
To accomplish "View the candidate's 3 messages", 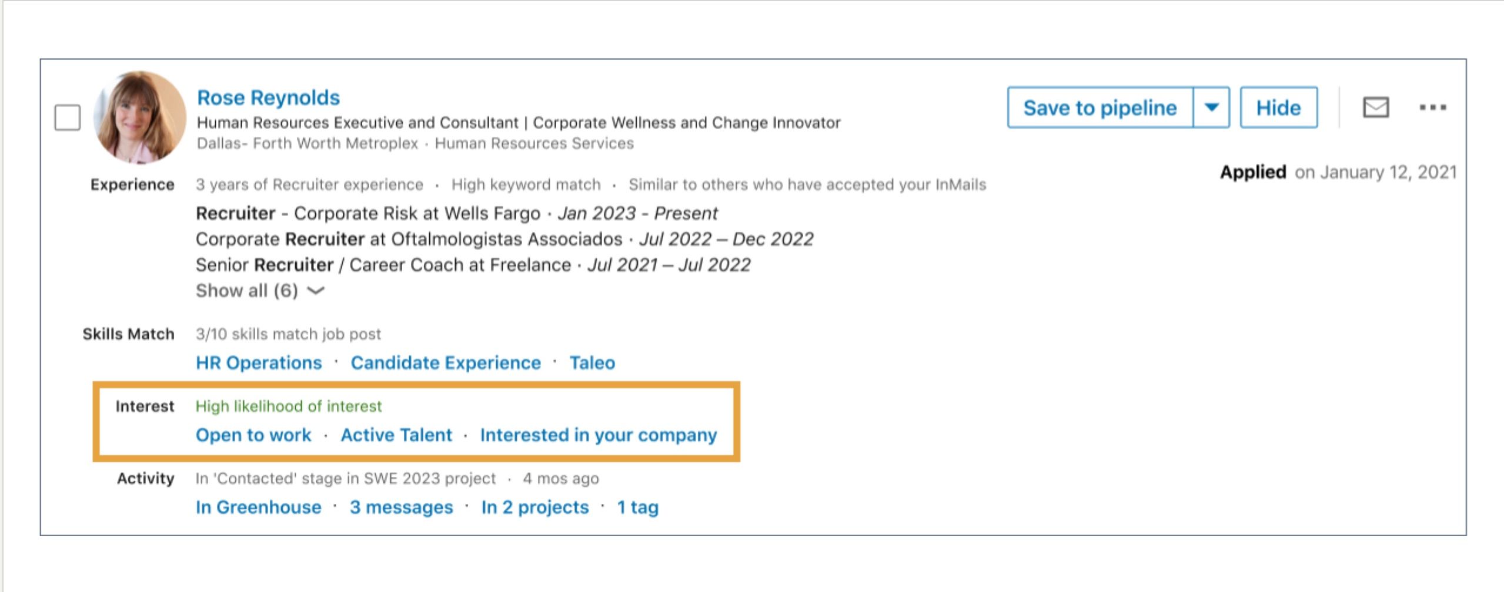I will click(x=400, y=507).
